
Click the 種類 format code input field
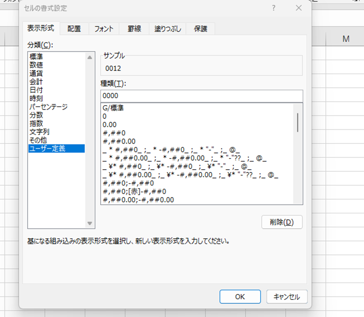201,96
